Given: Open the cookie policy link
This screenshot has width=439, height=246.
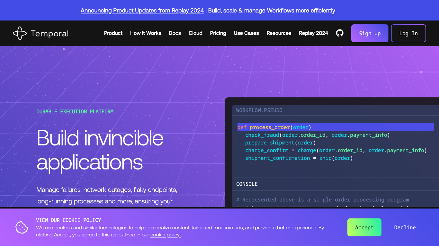Looking at the screenshot, I should 166,235.
